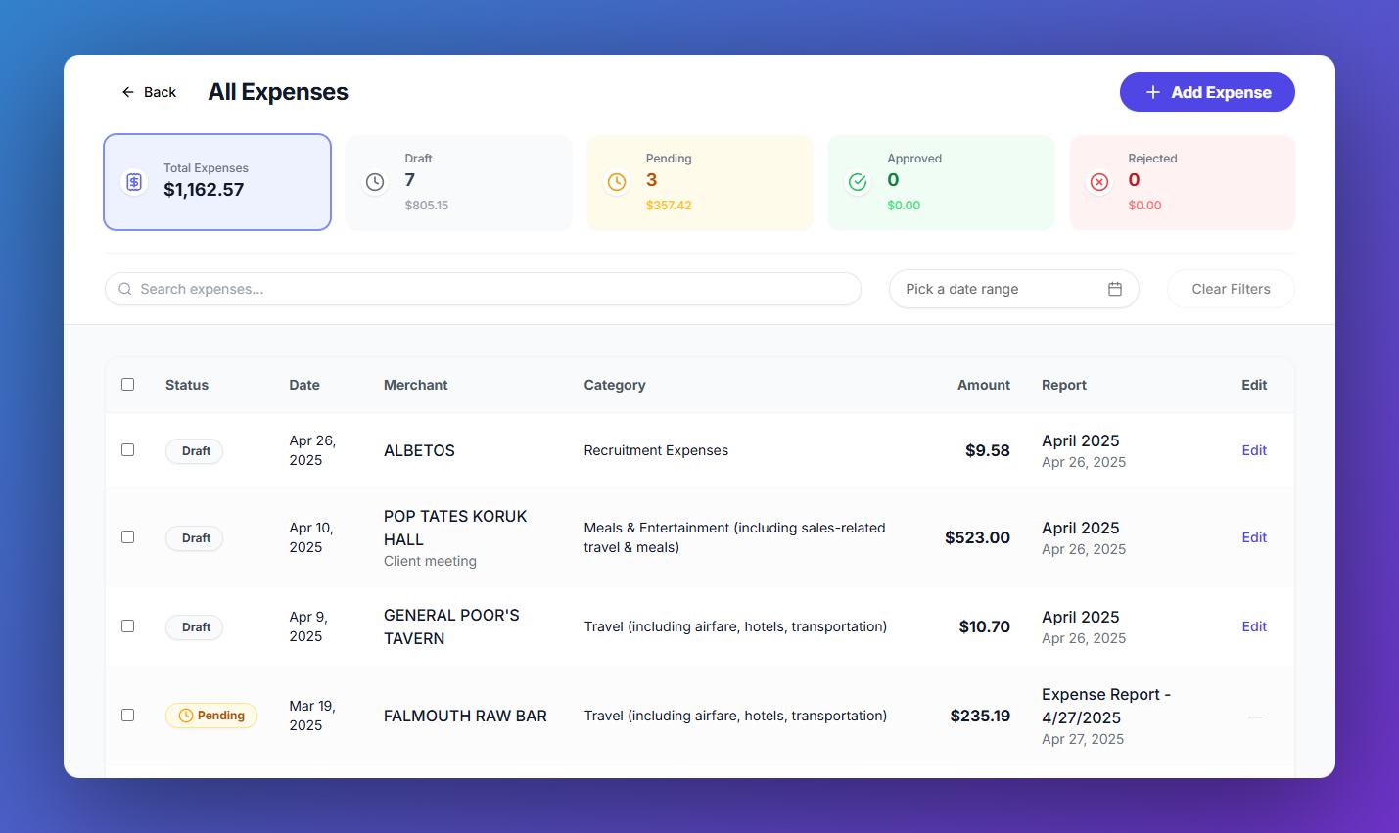This screenshot has width=1399, height=833.
Task: Click the magnifier icon in the search bar
Action: 124,289
